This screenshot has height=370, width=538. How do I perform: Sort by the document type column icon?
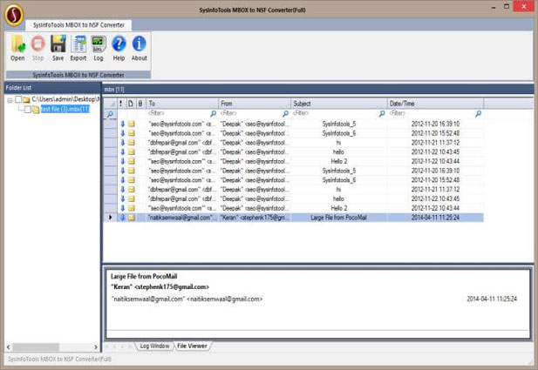point(131,103)
